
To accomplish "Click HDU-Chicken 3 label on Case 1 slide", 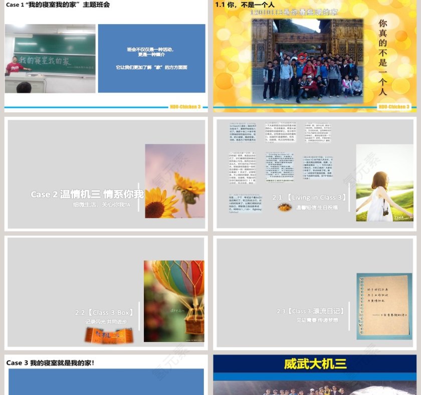I will [185, 107].
